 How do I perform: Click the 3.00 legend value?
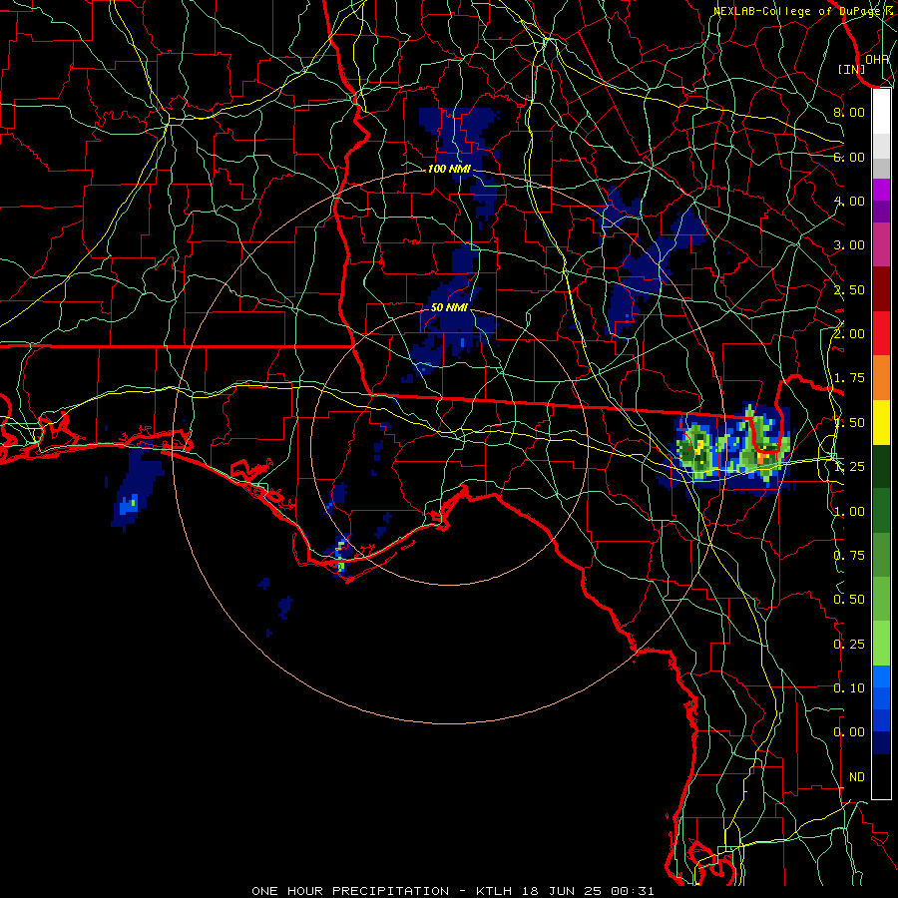click(x=849, y=245)
